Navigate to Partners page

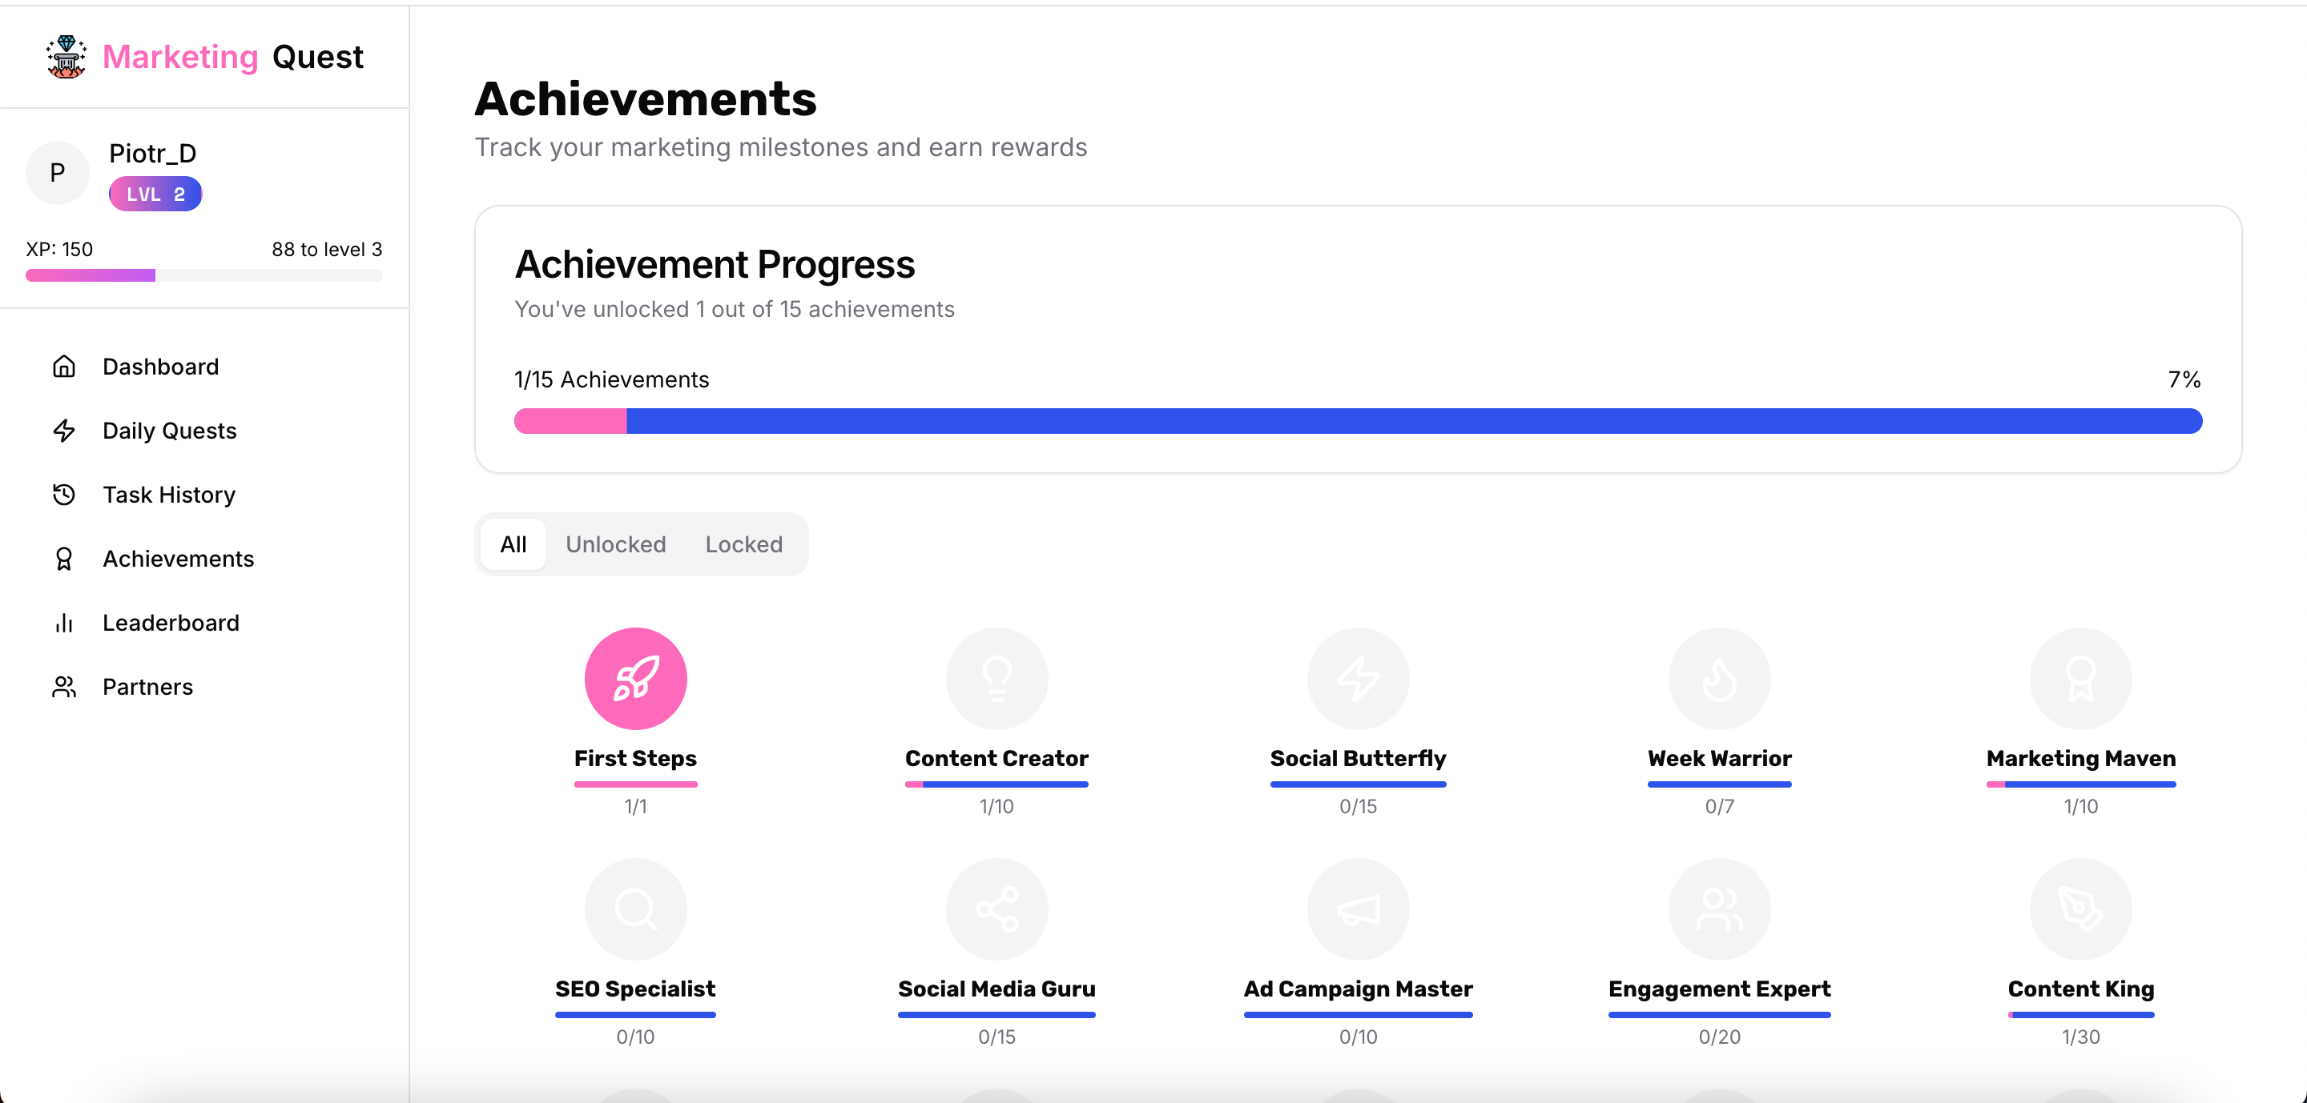coord(147,686)
